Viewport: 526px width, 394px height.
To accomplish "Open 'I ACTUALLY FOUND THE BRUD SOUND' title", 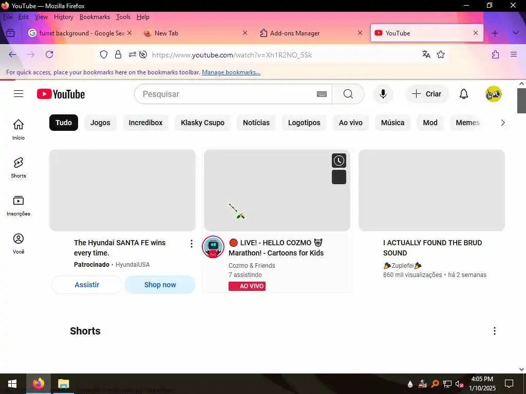I will (x=433, y=248).
